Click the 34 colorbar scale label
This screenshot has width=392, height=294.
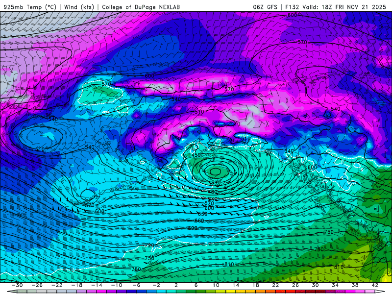click(x=335, y=285)
